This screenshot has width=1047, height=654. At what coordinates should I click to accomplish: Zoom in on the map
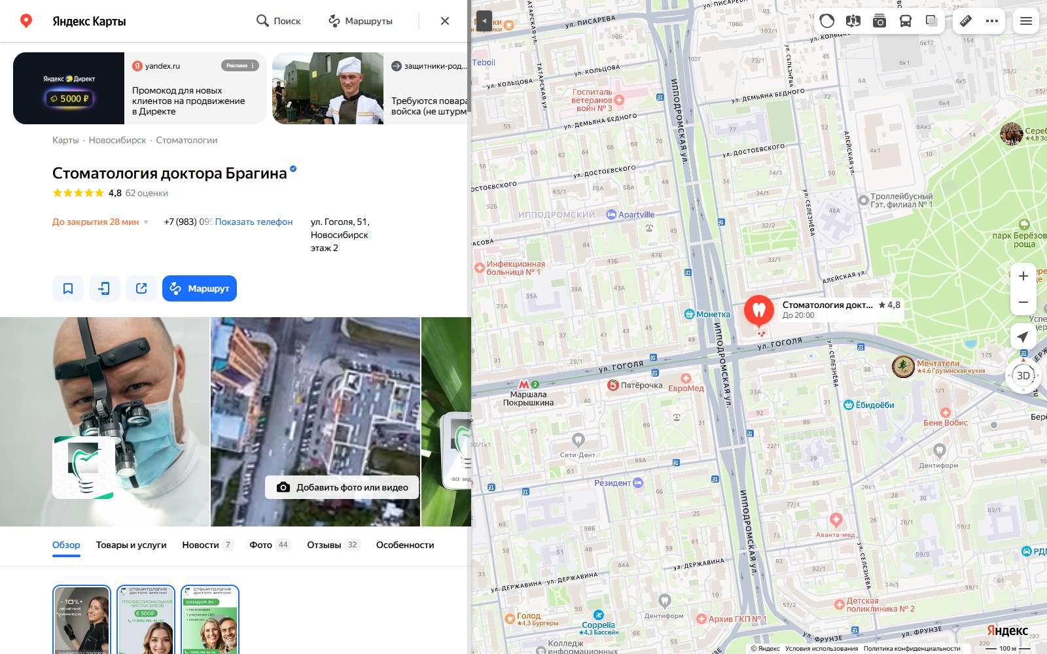pos(1023,276)
